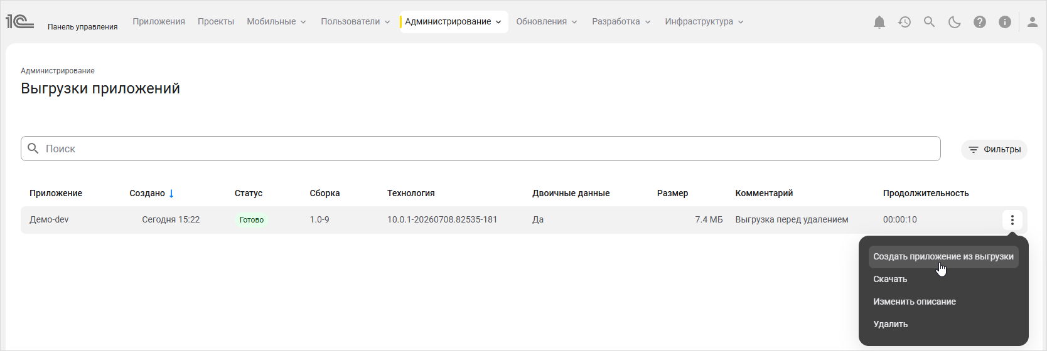Screen dimensions: 1047x351
Task: Sort by Сборка column header
Action: tap(325, 193)
